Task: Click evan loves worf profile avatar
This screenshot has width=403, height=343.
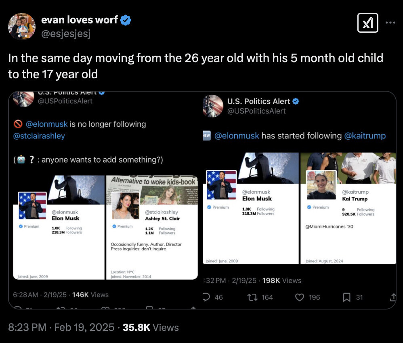Action: [22, 26]
